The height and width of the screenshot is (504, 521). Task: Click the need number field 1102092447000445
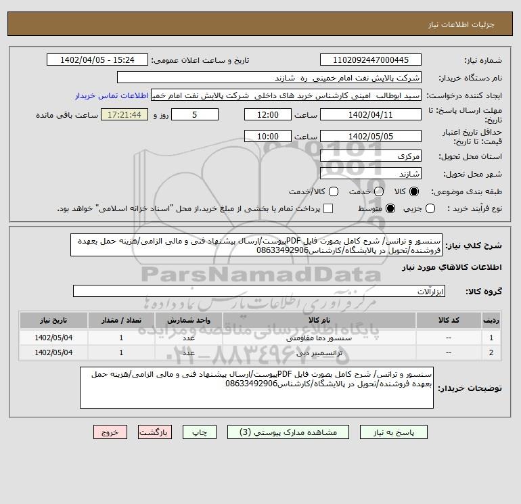tap(371, 60)
